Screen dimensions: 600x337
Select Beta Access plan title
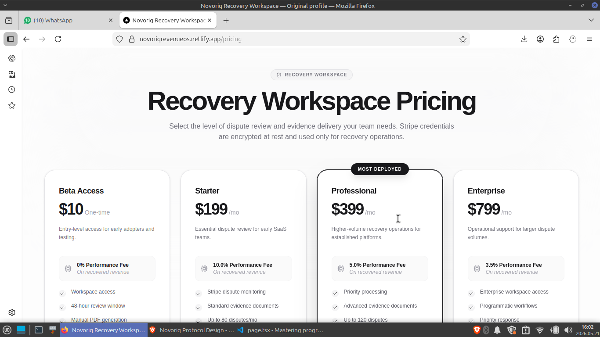pos(81,191)
